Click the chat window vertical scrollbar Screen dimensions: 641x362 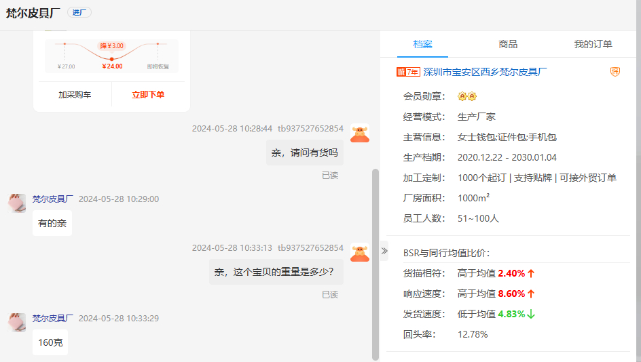376,264
